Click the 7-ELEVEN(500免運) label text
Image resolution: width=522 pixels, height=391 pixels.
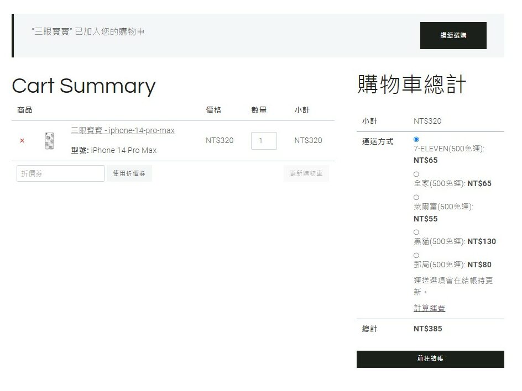point(448,149)
